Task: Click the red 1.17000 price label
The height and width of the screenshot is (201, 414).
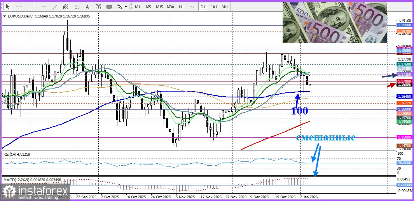Action: (404, 81)
